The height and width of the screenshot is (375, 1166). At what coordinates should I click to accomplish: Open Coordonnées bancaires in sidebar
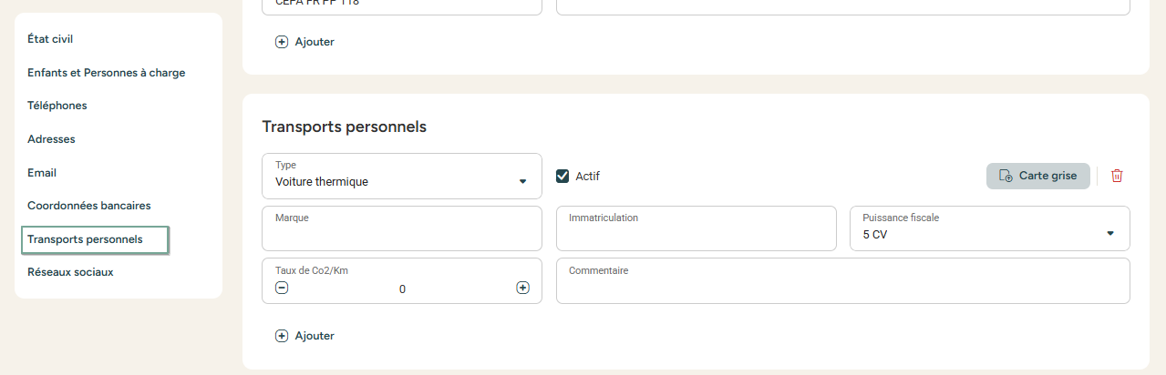(89, 206)
